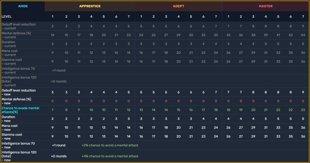Click the 'Mana cost – new' row label
Screen dimensions: 310x163
pyautogui.click(x=10, y=128)
